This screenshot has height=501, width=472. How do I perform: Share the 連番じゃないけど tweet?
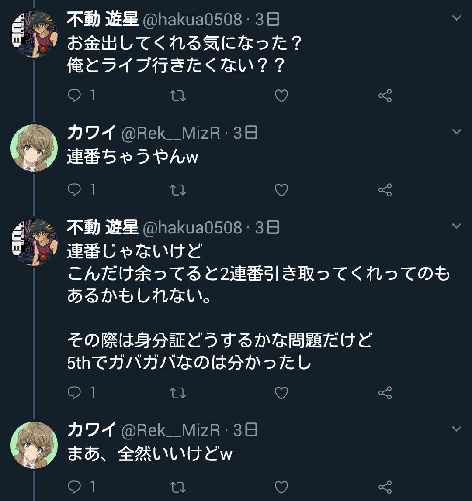(385, 393)
